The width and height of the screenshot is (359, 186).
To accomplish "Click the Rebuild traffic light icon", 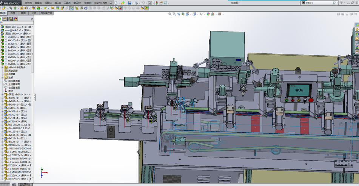I will (x=157, y=3).
